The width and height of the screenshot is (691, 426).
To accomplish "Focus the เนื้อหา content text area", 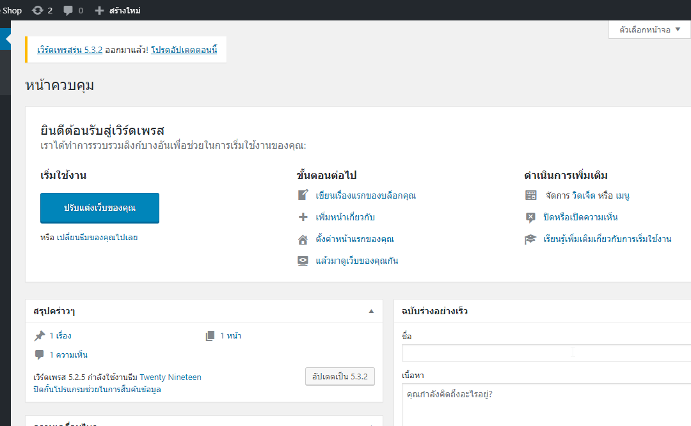I will [x=546, y=405].
